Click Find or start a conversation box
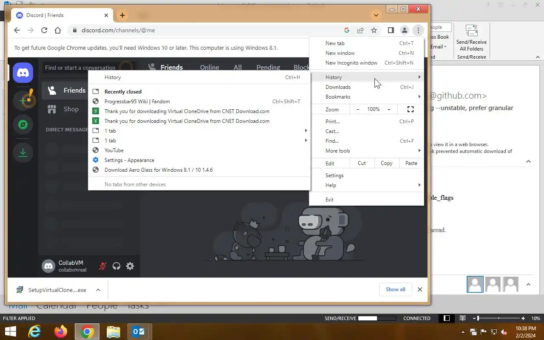 (81, 68)
